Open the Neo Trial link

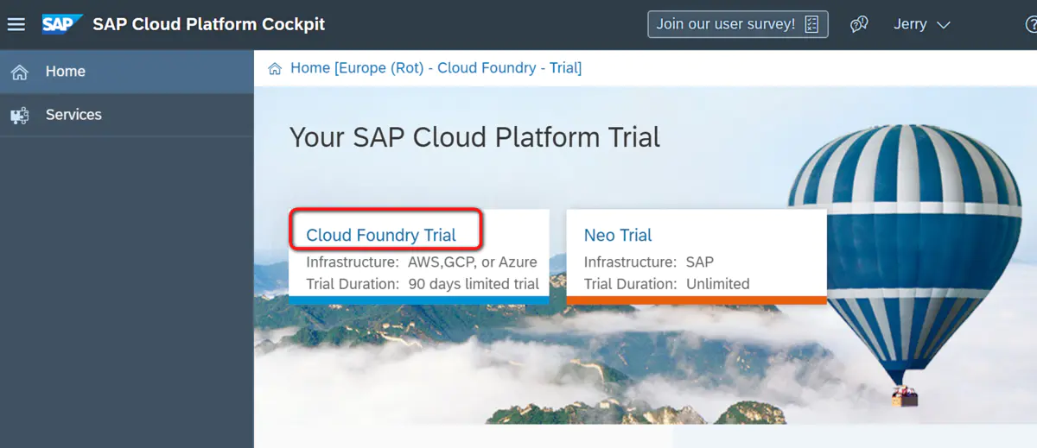[x=618, y=235]
